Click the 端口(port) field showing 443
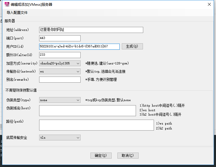216x167 pixels. [60, 38]
